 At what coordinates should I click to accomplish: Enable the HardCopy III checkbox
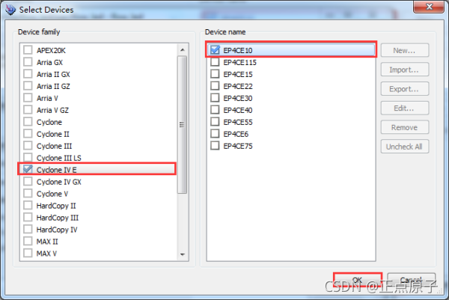point(28,217)
